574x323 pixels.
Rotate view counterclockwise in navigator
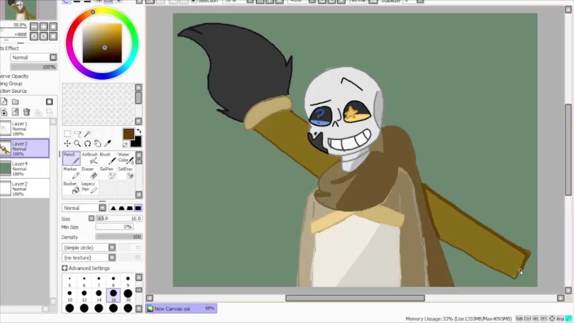click(x=34, y=36)
